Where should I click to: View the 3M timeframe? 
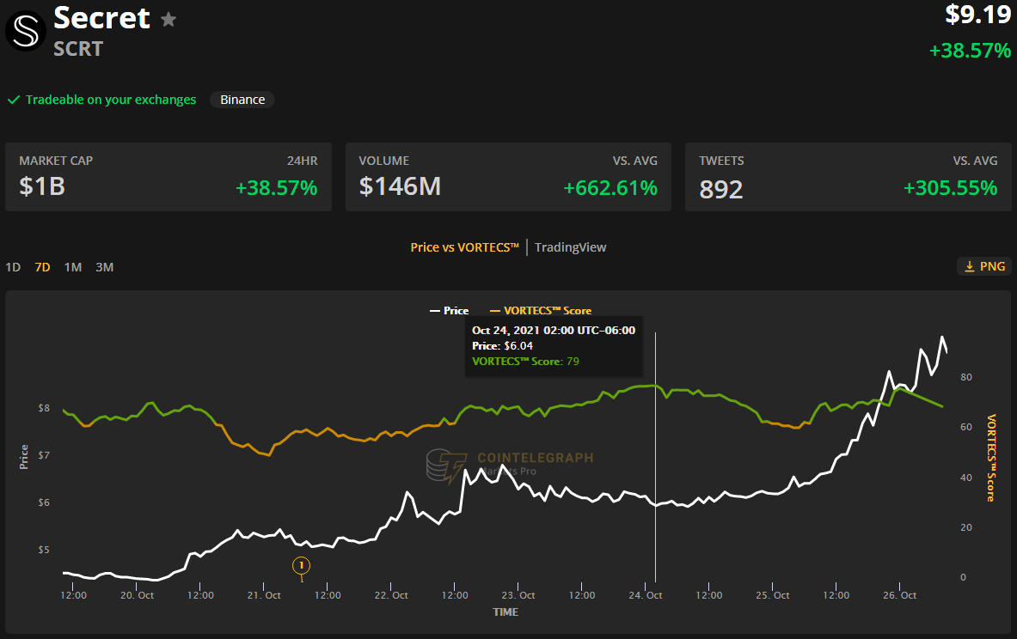[104, 267]
